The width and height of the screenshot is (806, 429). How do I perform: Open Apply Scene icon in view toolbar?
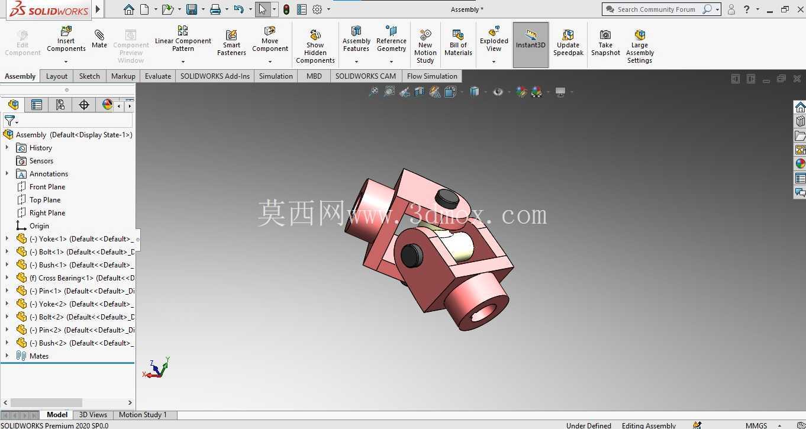[x=537, y=92]
